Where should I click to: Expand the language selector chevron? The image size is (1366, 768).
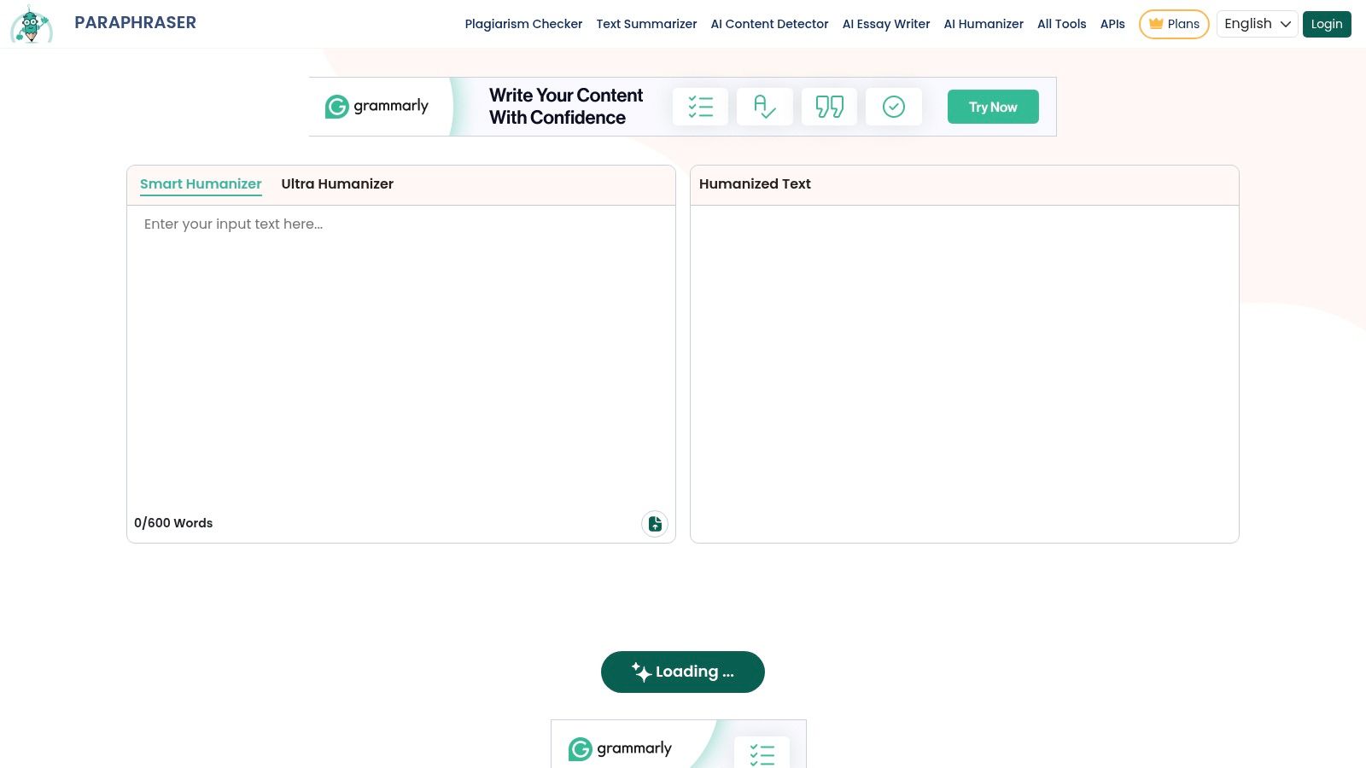pos(1285,25)
